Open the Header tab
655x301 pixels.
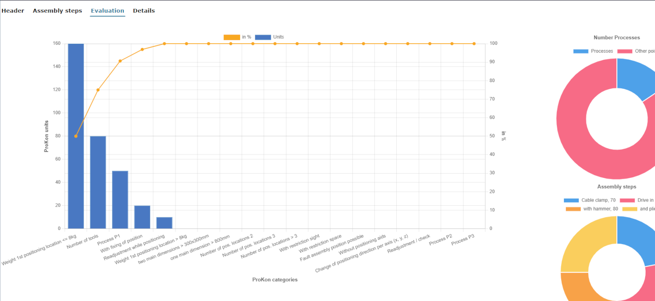pyautogui.click(x=13, y=11)
